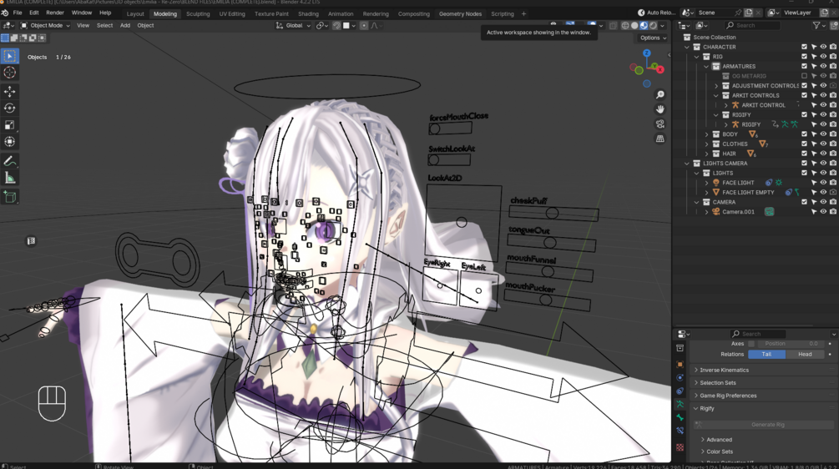The image size is (839, 469).
Task: Toggle FACE LIGHT selectability arrow
Action: pos(814,183)
